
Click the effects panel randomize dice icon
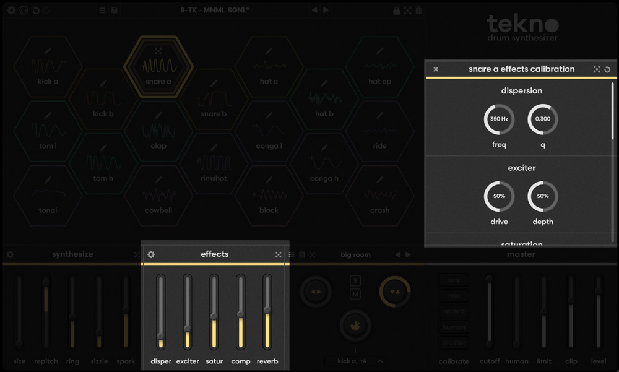[279, 254]
